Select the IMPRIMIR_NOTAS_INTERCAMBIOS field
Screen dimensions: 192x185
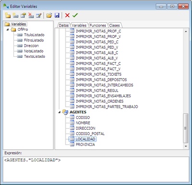point(104,85)
